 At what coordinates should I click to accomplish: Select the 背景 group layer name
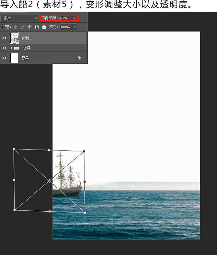pyautogui.click(x=27, y=48)
